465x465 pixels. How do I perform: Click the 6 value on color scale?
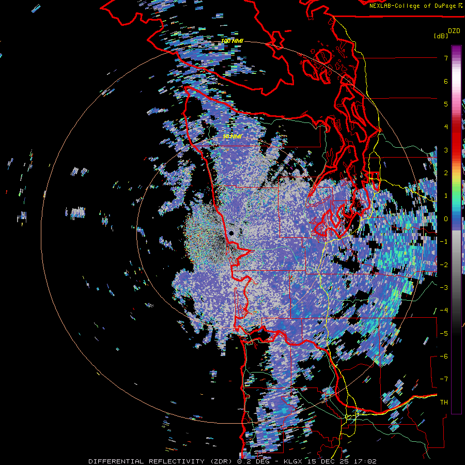446,81
